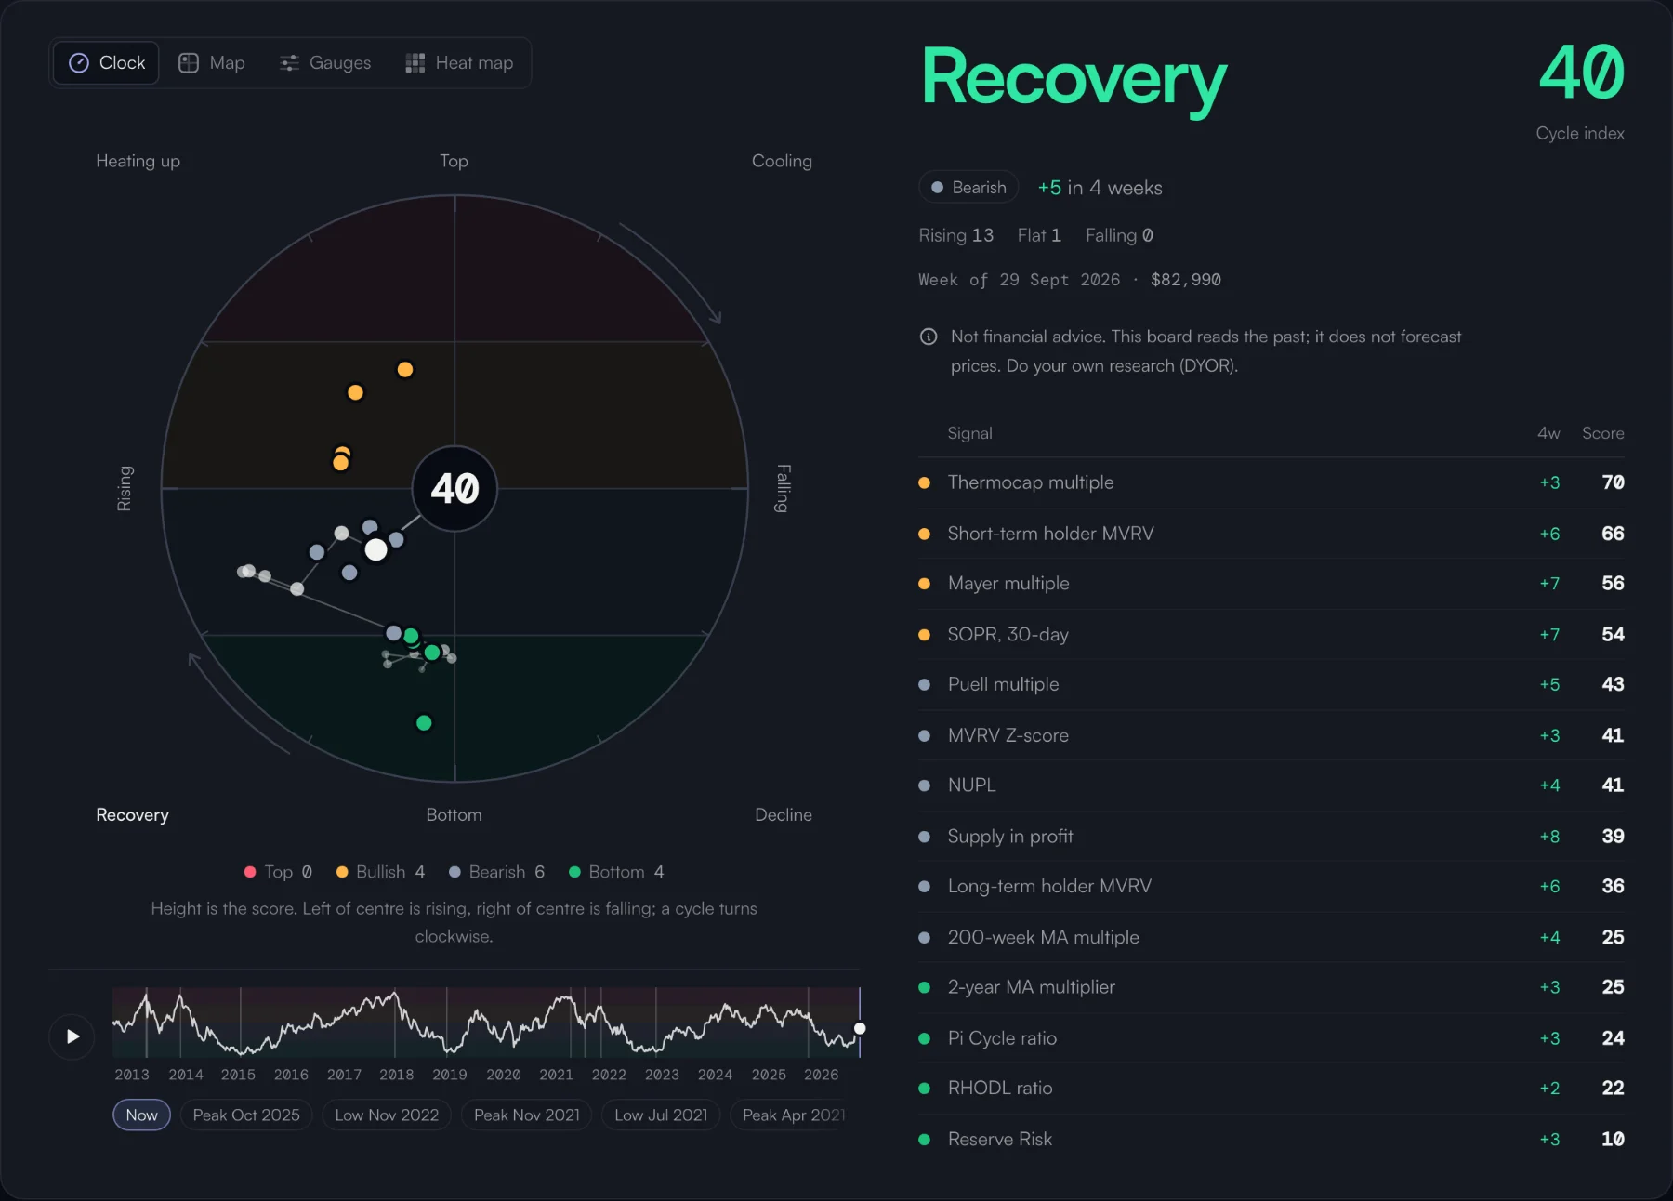Click the timeline scrubber handle at 2026

(x=860, y=1028)
